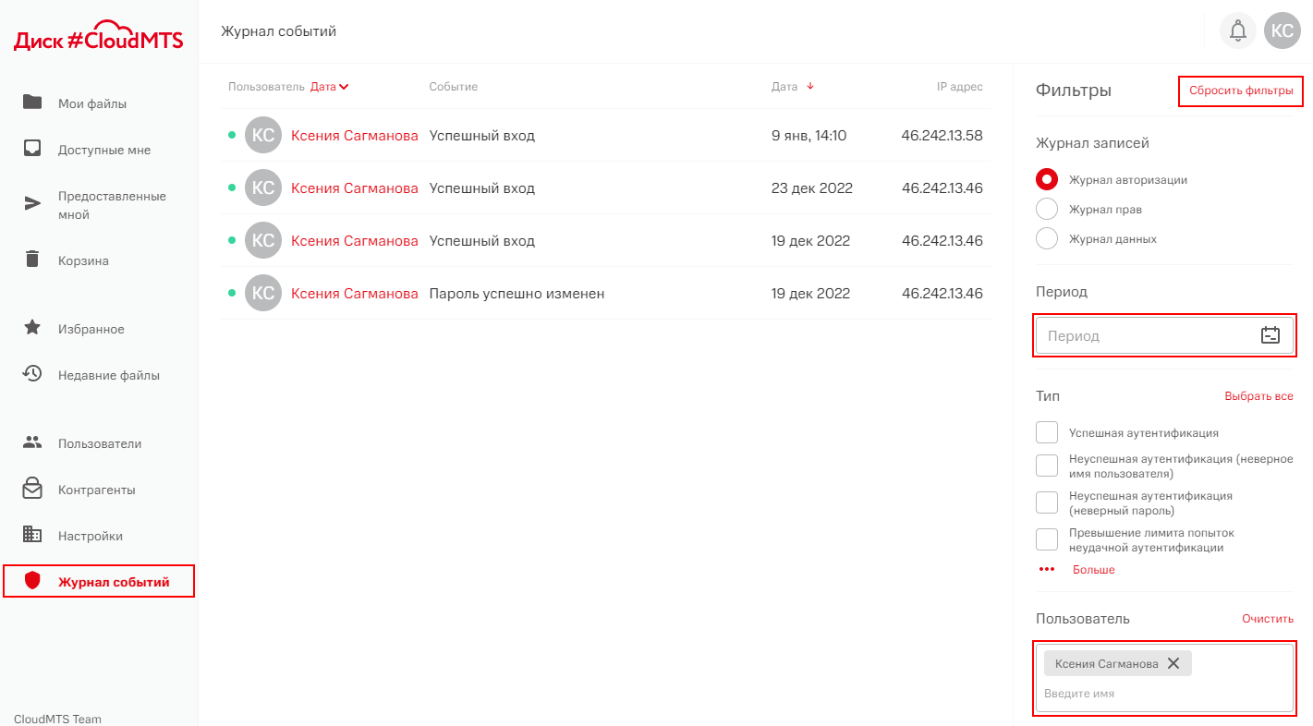Toggle sort arrow on Дата column header
This screenshot has width=1313, height=726.
(x=810, y=87)
